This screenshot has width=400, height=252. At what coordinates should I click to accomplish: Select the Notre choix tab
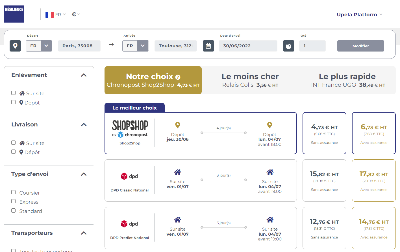(153, 80)
